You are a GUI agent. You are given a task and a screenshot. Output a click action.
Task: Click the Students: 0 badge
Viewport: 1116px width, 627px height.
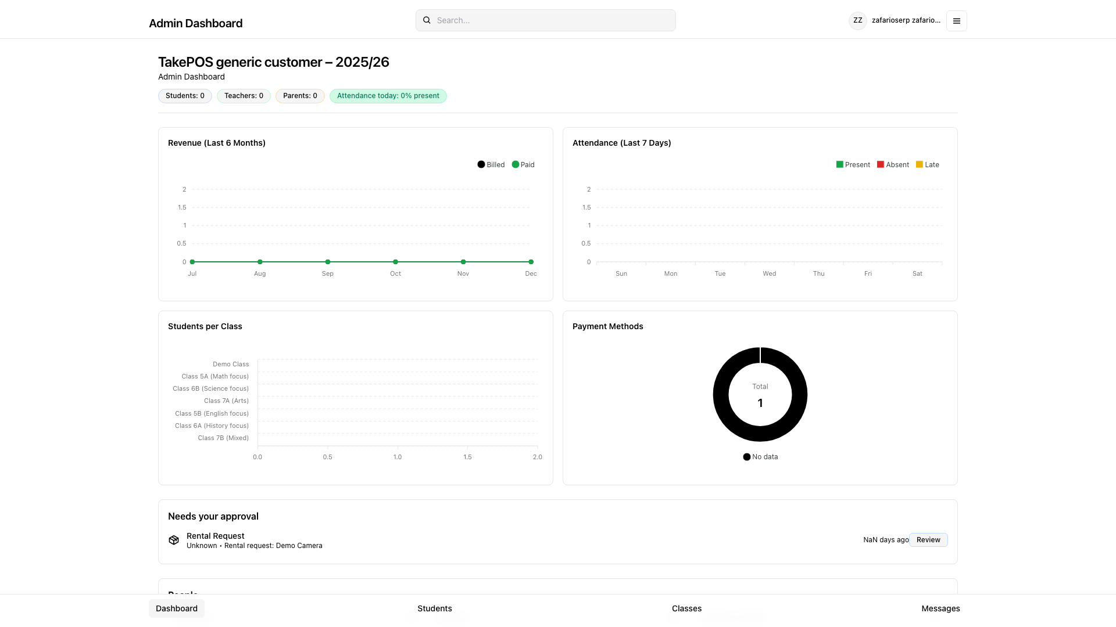185,96
